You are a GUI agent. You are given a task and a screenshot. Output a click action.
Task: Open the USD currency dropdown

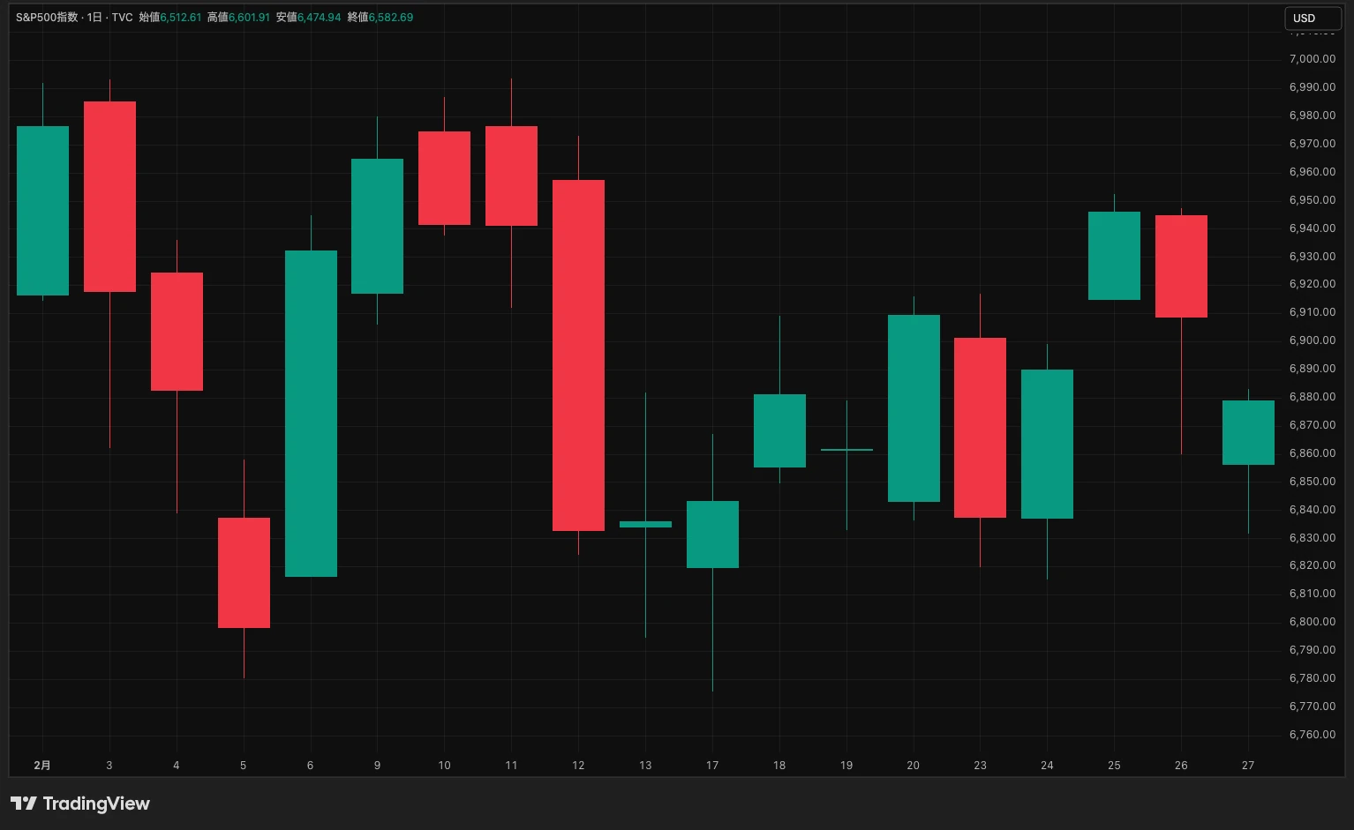(x=1312, y=18)
